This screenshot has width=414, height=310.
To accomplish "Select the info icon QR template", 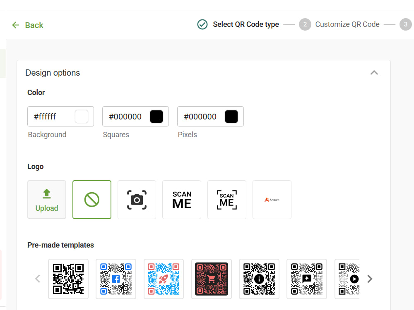I will coord(259,279).
